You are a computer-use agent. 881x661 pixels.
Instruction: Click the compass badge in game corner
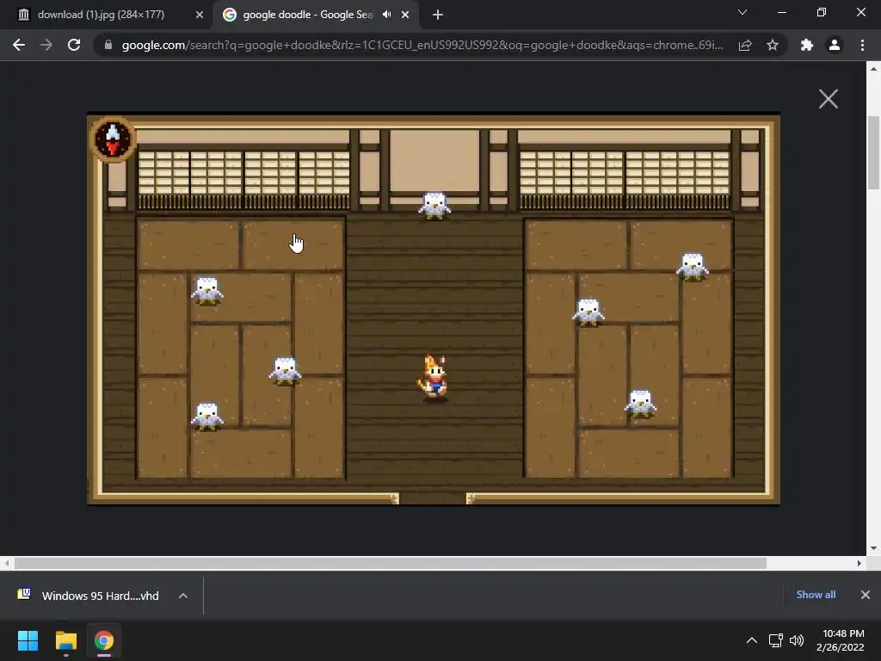(x=113, y=139)
